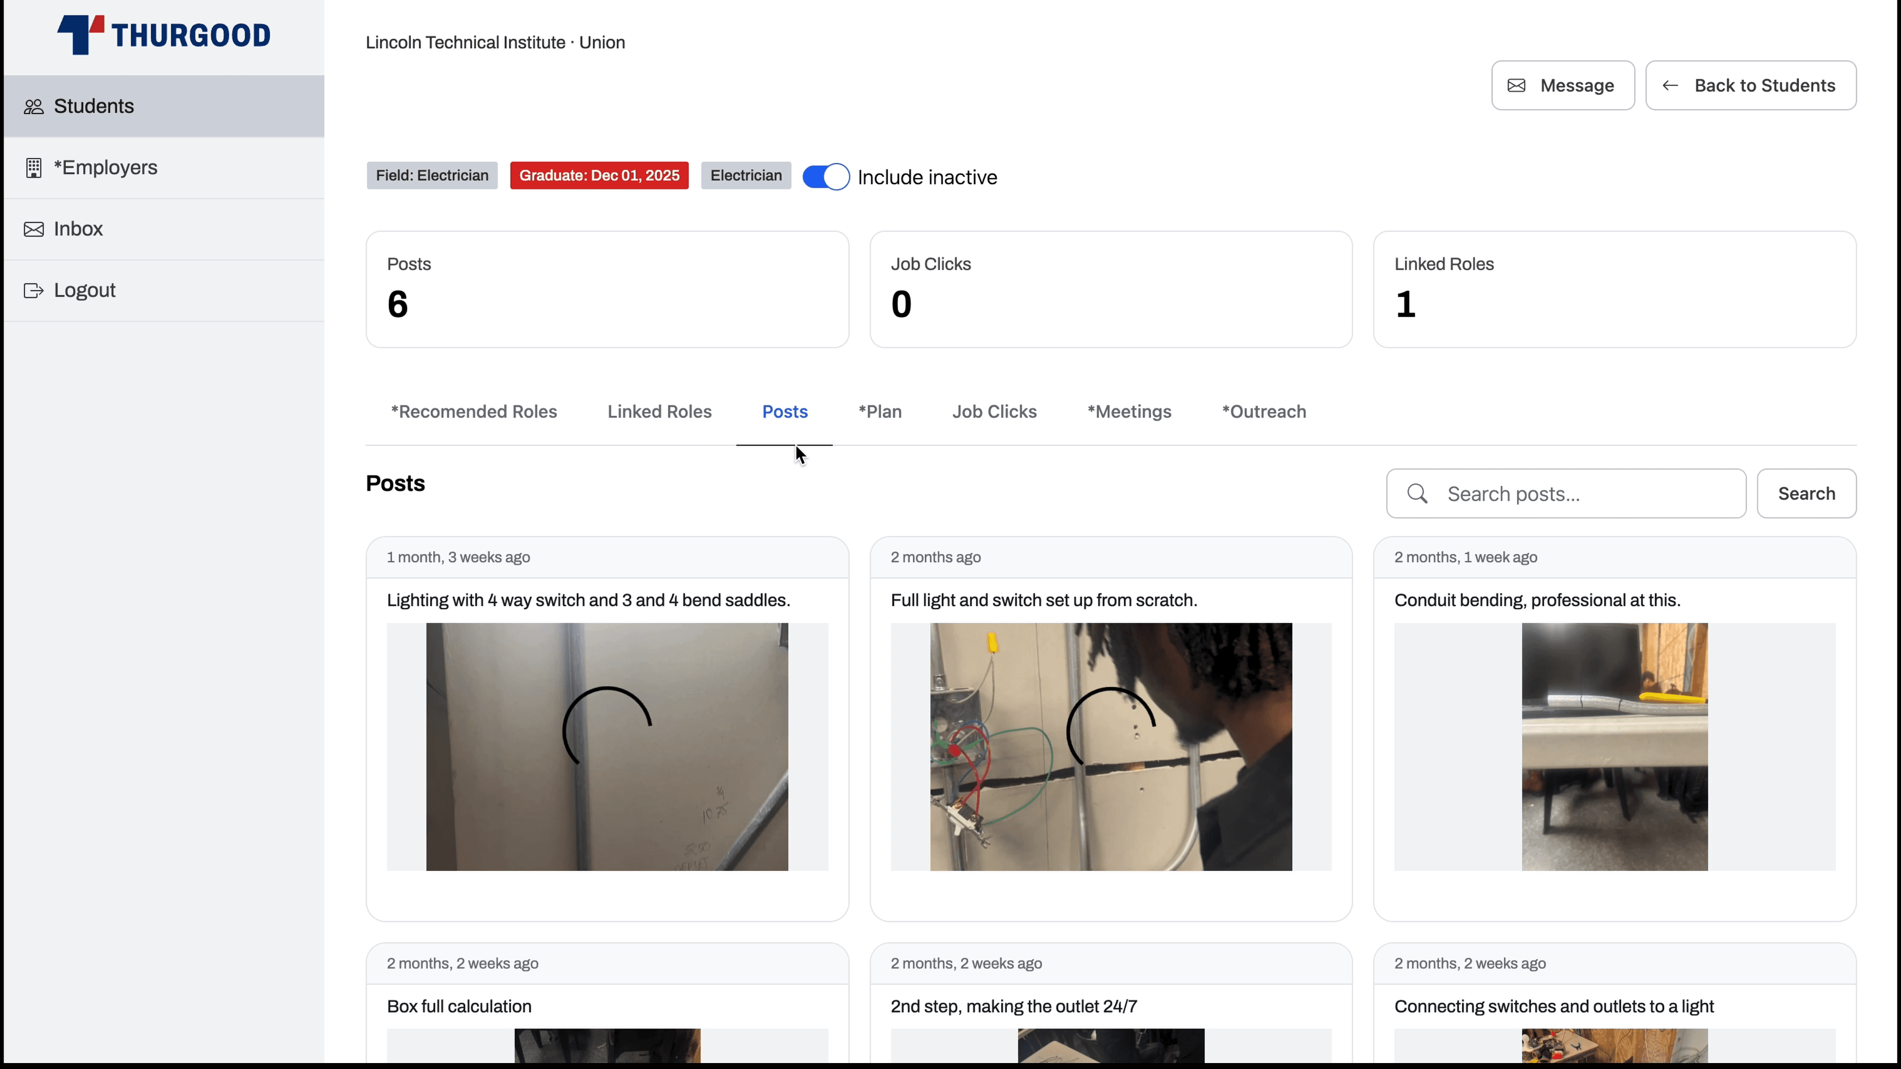Open the Meetings tab
The image size is (1901, 1069).
click(x=1128, y=411)
